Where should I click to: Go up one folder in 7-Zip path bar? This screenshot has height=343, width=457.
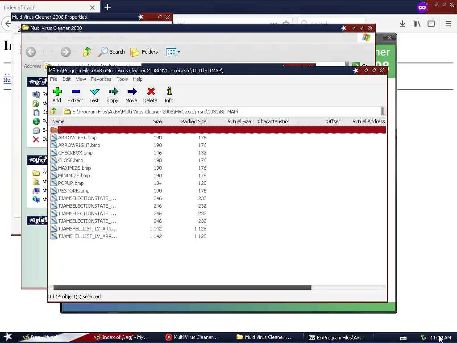click(54, 111)
